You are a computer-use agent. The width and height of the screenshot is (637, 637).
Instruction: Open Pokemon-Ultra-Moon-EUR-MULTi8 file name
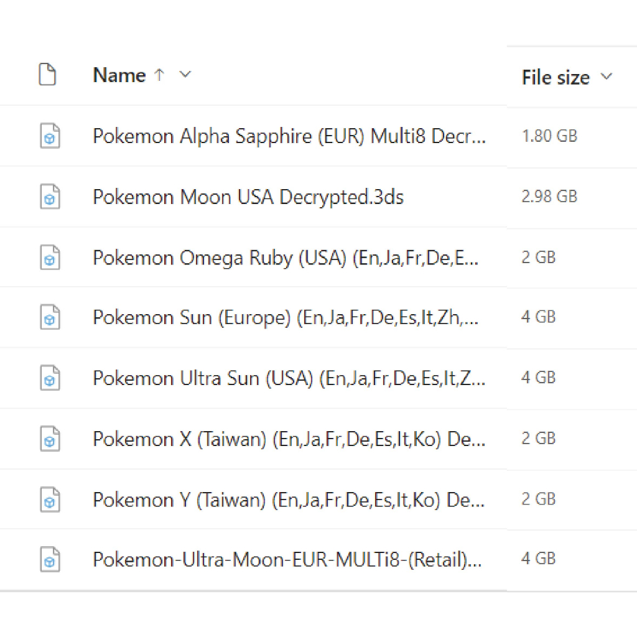287,560
